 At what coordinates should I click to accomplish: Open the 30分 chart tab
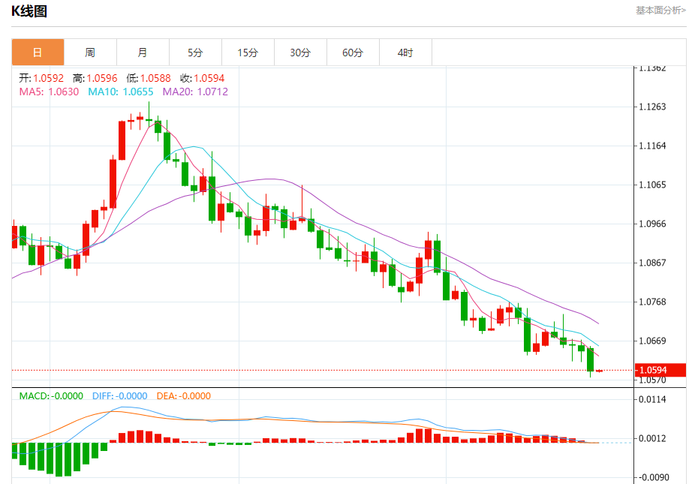click(300, 53)
